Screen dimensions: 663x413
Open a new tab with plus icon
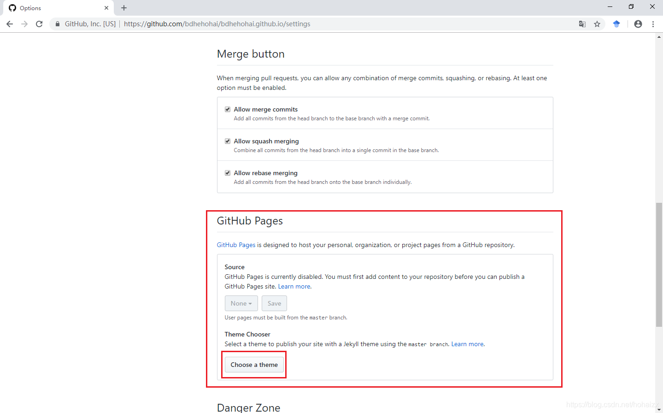pyautogui.click(x=124, y=8)
